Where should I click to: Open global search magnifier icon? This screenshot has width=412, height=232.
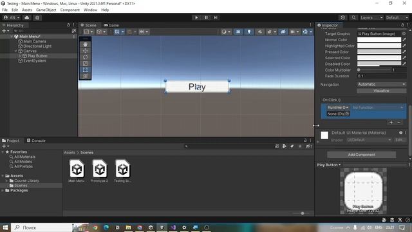[353, 17]
